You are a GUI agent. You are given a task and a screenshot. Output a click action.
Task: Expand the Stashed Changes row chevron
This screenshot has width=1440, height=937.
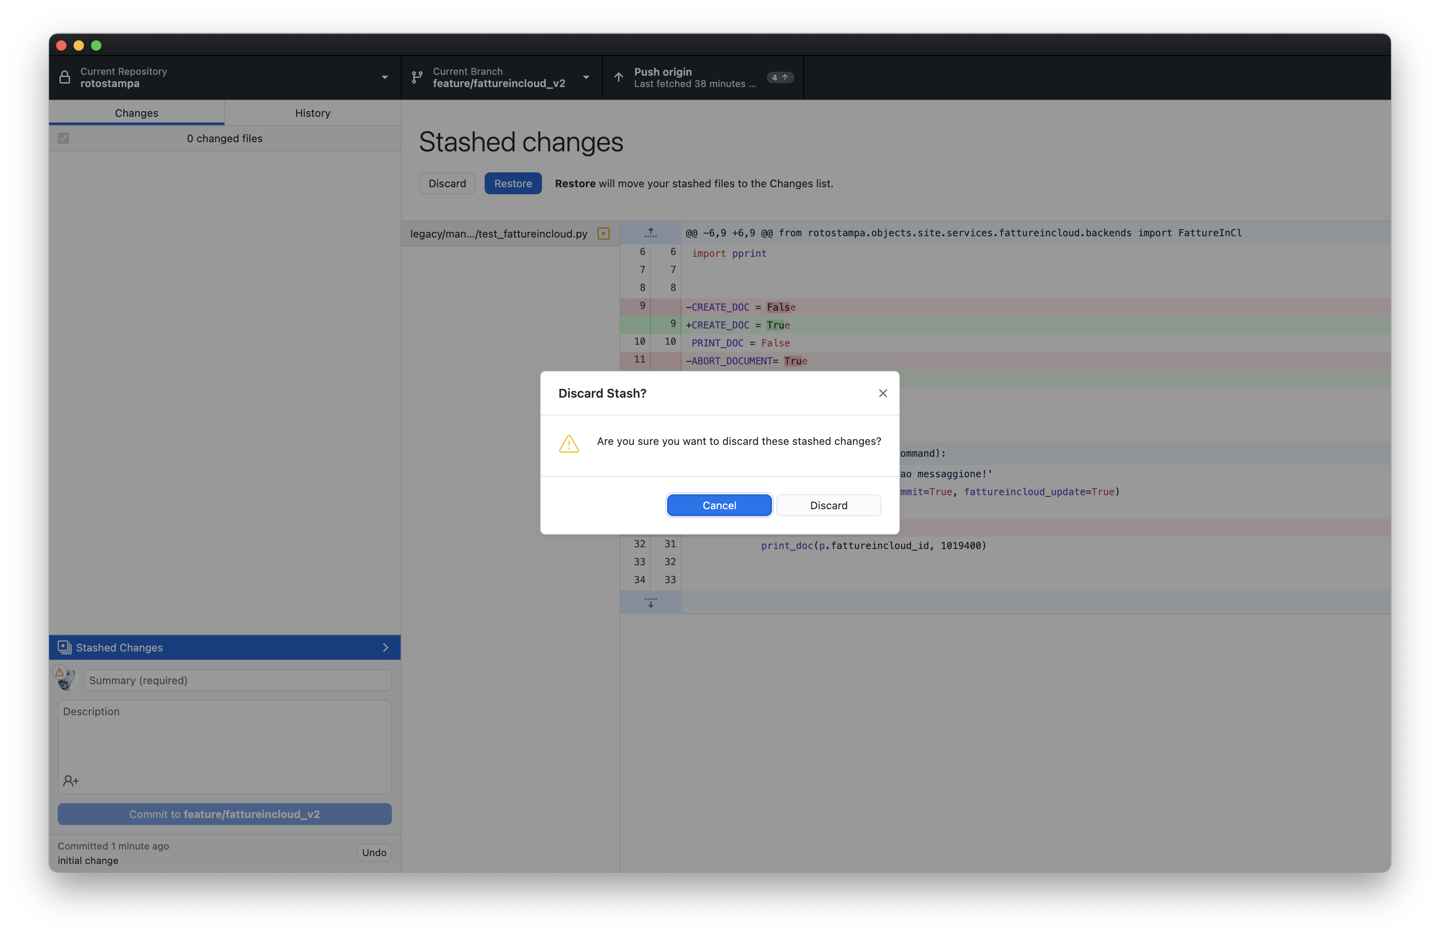[385, 647]
